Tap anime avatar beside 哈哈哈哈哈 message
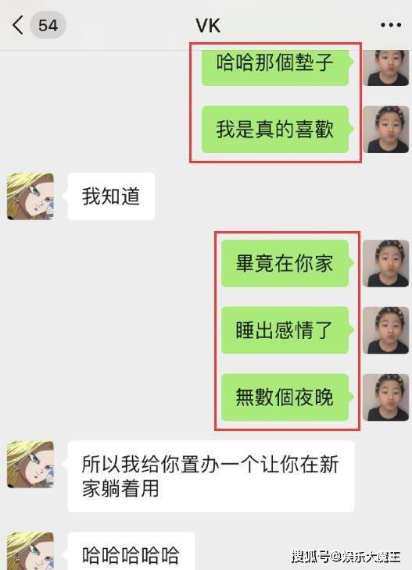Screen dimensions: 412x570 point(30,551)
